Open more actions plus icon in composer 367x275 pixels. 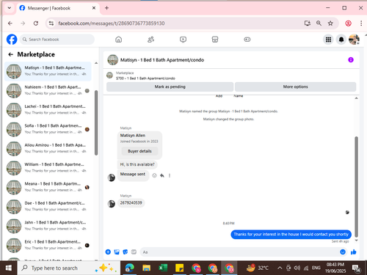pyautogui.click(x=108, y=252)
